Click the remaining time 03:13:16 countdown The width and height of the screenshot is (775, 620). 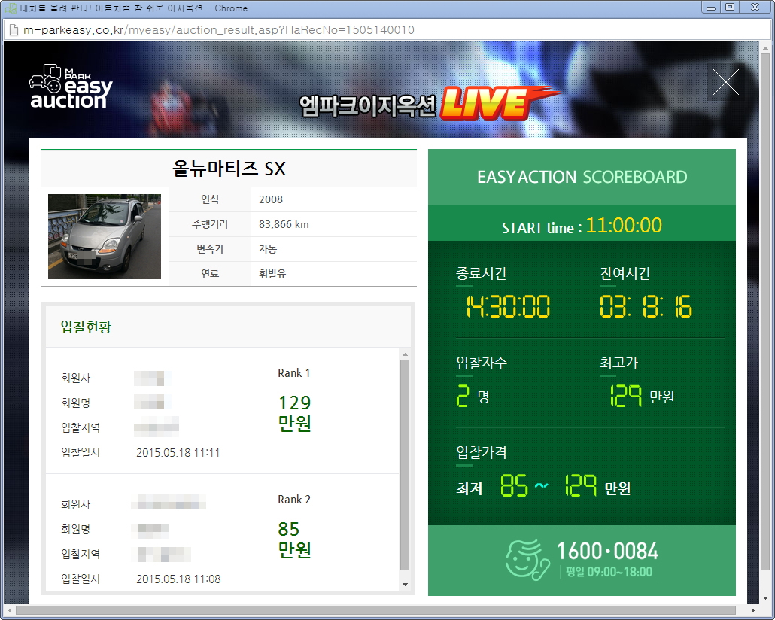click(646, 306)
